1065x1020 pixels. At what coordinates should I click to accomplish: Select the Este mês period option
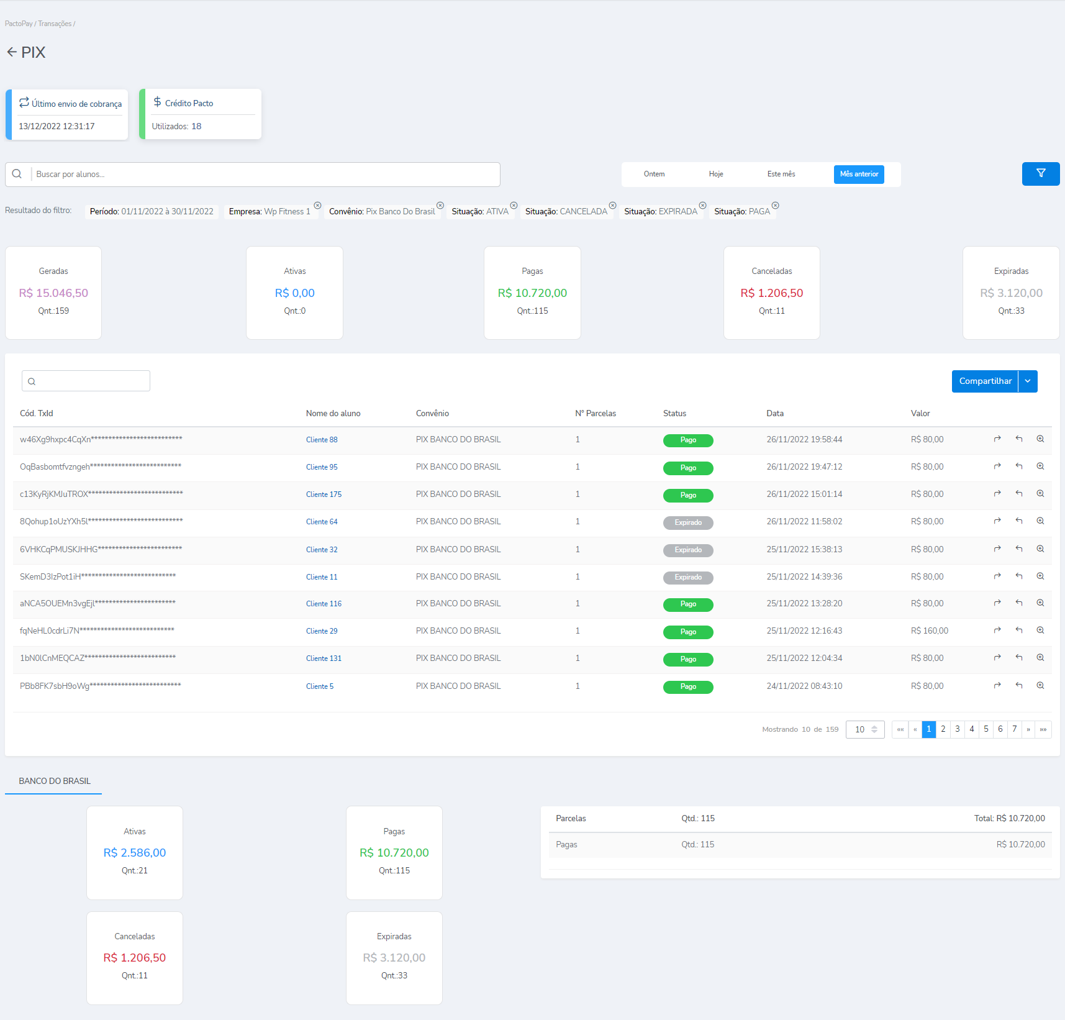[x=781, y=174]
